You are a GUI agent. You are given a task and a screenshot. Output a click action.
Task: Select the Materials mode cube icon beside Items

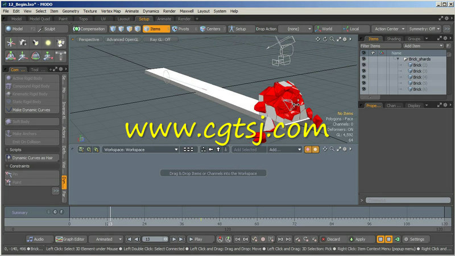click(x=138, y=29)
